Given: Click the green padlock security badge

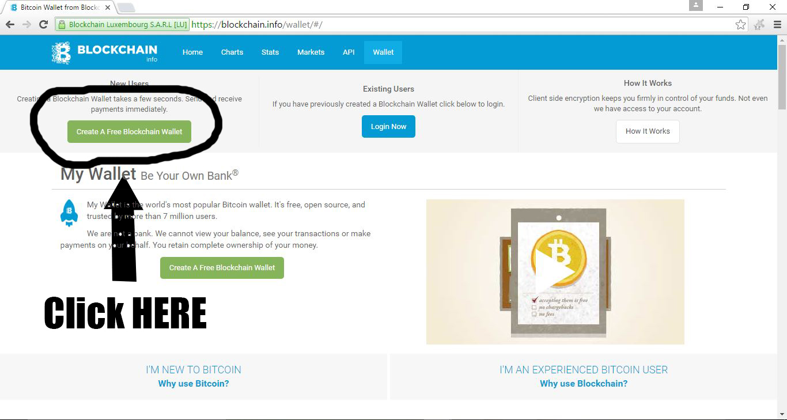Looking at the screenshot, I should coord(122,24).
